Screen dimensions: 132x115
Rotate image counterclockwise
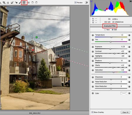coord(33,3)
